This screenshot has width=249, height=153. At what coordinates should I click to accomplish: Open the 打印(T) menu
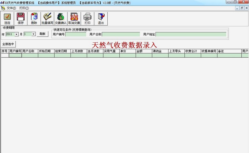[24, 8]
